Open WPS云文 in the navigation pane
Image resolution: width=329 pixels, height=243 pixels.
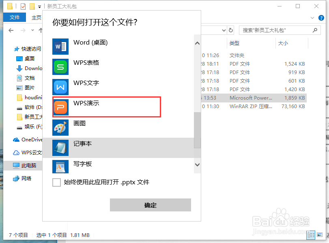[28, 153]
